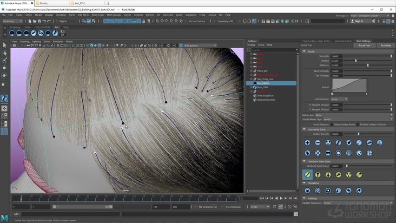Select the crosshair grooming tool icon
The image size is (396, 223).
click(369, 153)
